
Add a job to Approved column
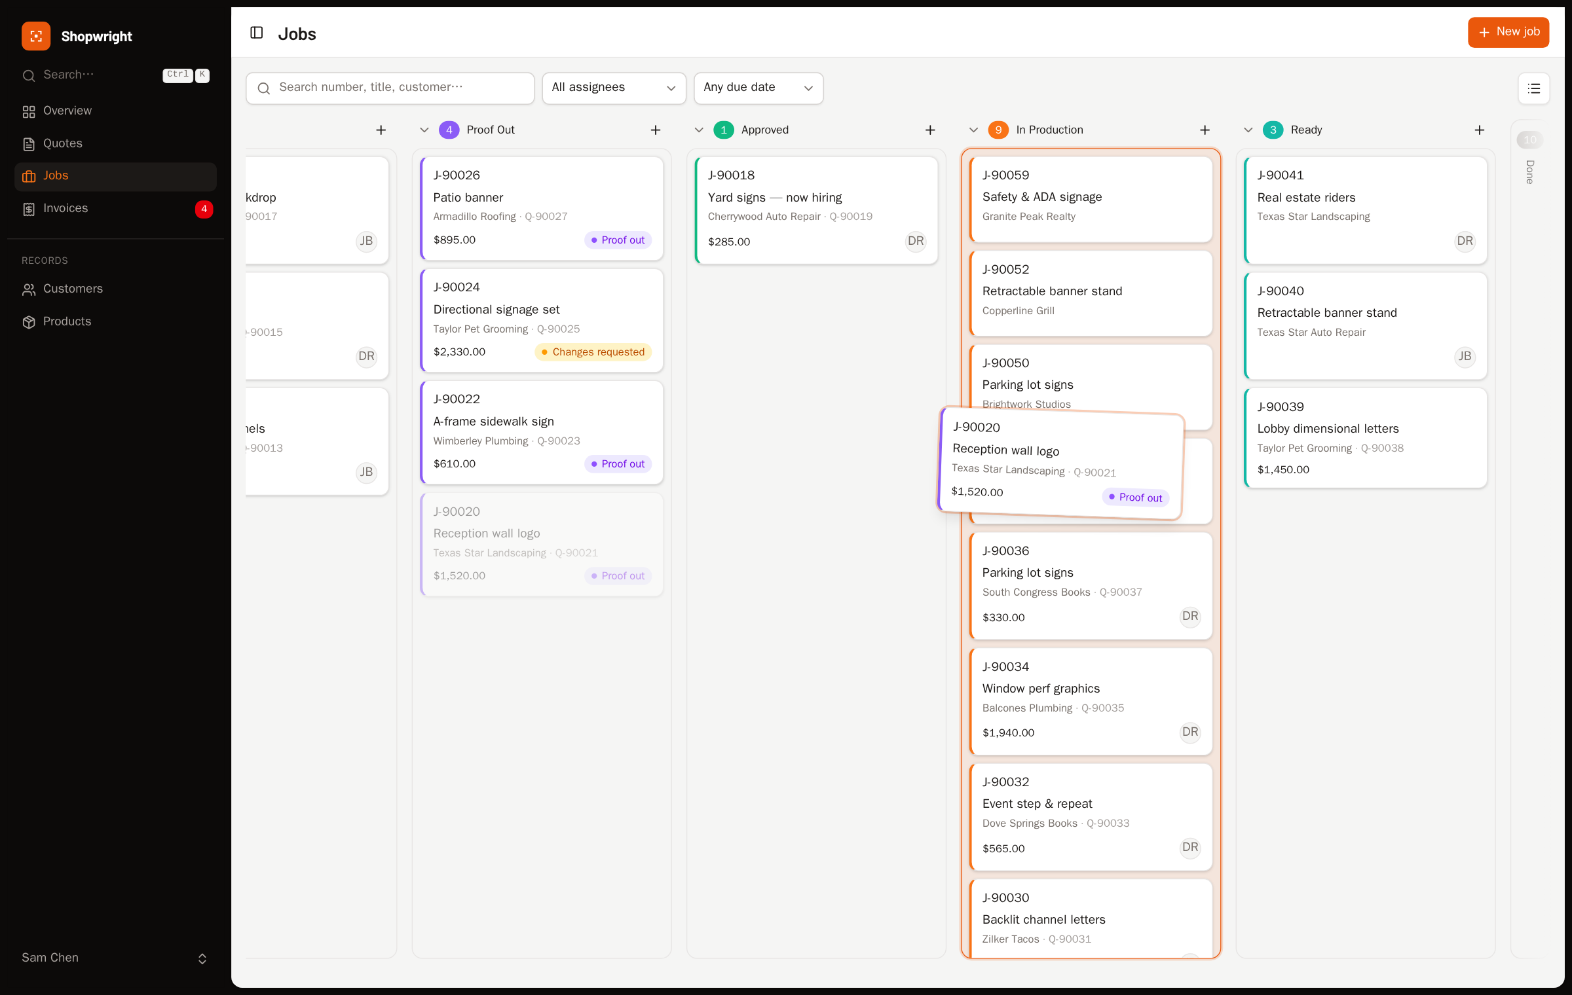click(x=930, y=130)
